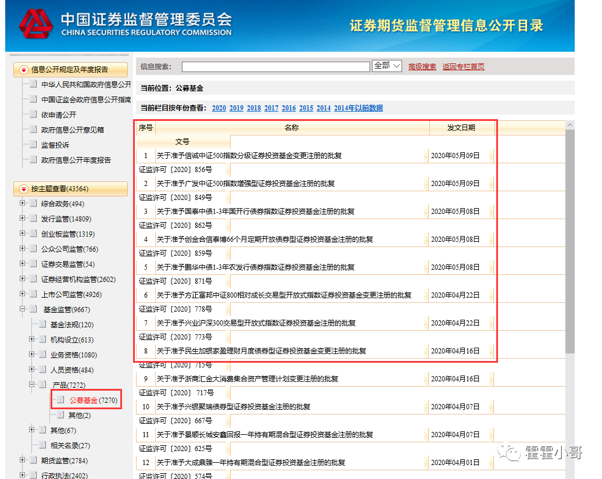This screenshot has width=602, height=479.
Task: Expand the 创业板监管 tree node
Action: [x=22, y=233]
